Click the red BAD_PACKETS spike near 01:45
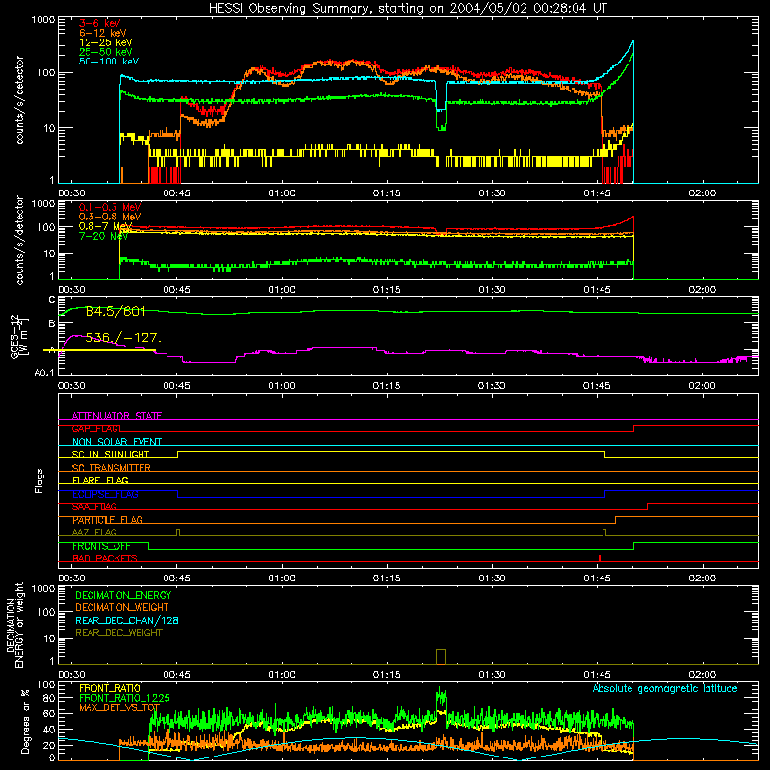Image resolution: width=770 pixels, height=770 pixels. click(x=600, y=558)
